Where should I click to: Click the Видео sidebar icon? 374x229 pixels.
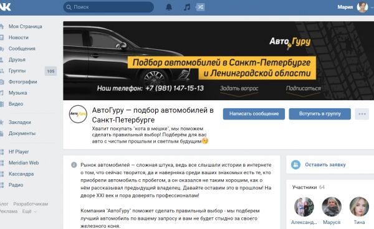pyautogui.click(x=2, y=104)
